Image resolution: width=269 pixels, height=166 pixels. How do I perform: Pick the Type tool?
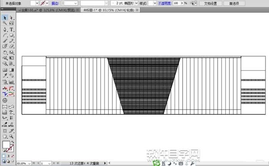tap(12, 29)
